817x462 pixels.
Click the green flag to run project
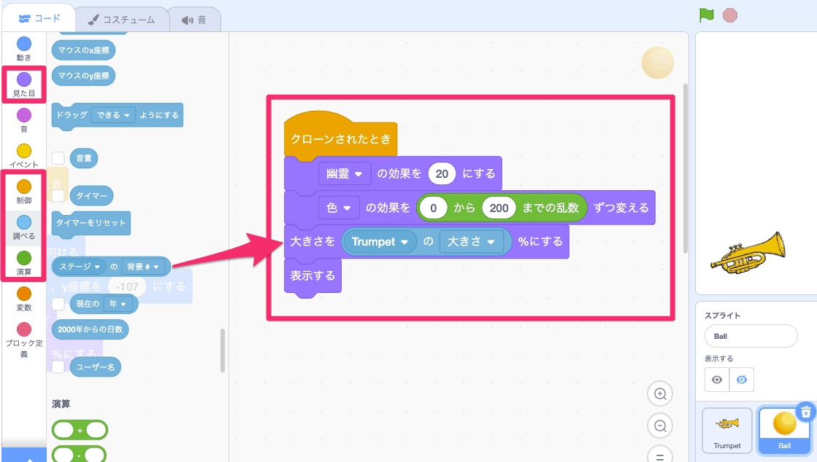tap(705, 15)
